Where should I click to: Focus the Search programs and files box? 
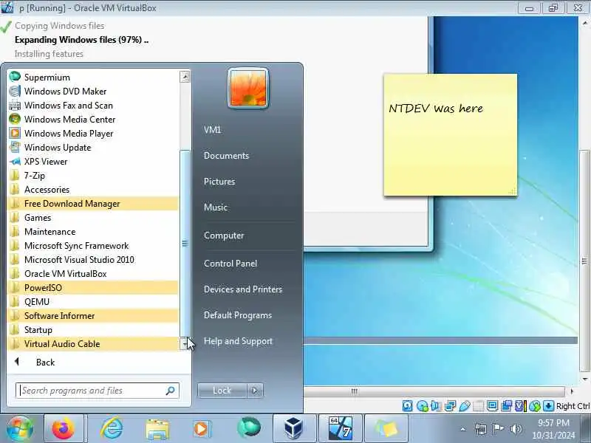pos(98,391)
